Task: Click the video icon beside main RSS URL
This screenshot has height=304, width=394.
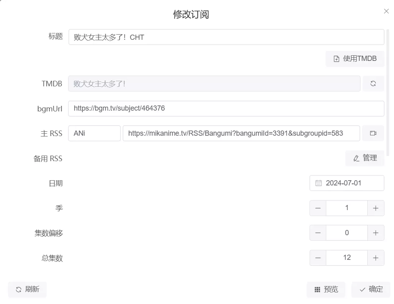Action: click(x=373, y=133)
